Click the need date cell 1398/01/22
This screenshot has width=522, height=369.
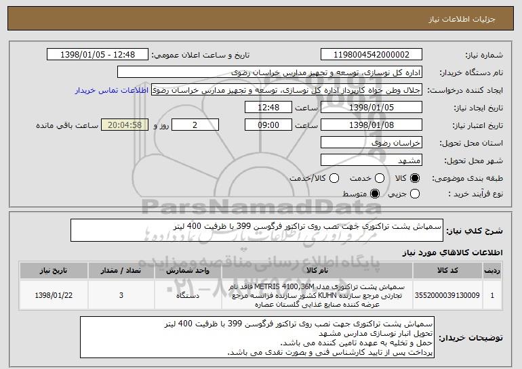coord(54,295)
